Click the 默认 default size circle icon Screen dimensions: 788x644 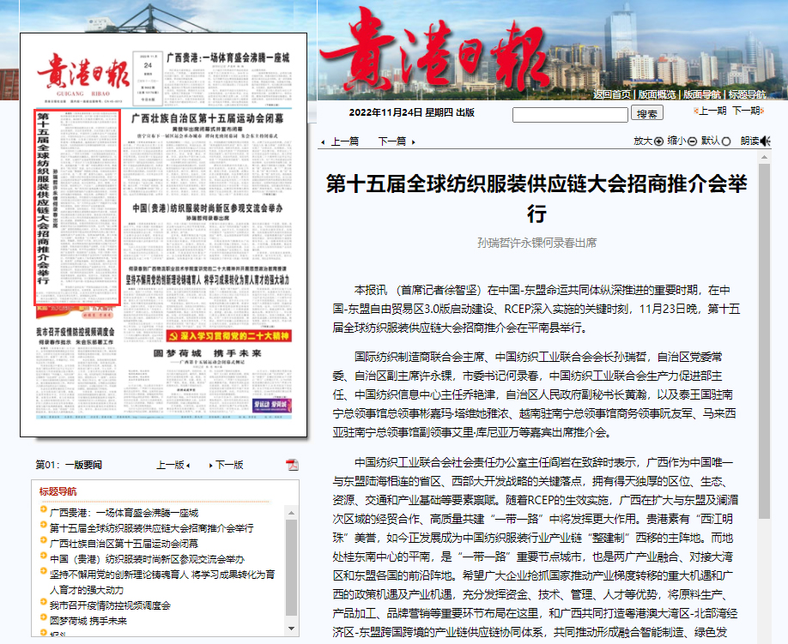pos(725,141)
